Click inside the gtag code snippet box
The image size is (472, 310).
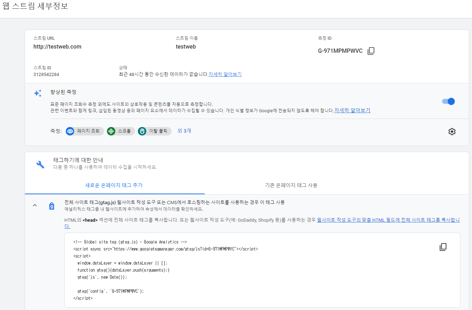pos(262,270)
